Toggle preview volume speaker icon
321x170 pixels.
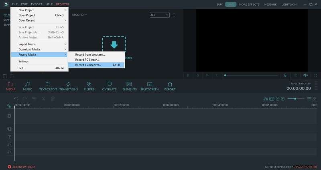click(x=306, y=75)
